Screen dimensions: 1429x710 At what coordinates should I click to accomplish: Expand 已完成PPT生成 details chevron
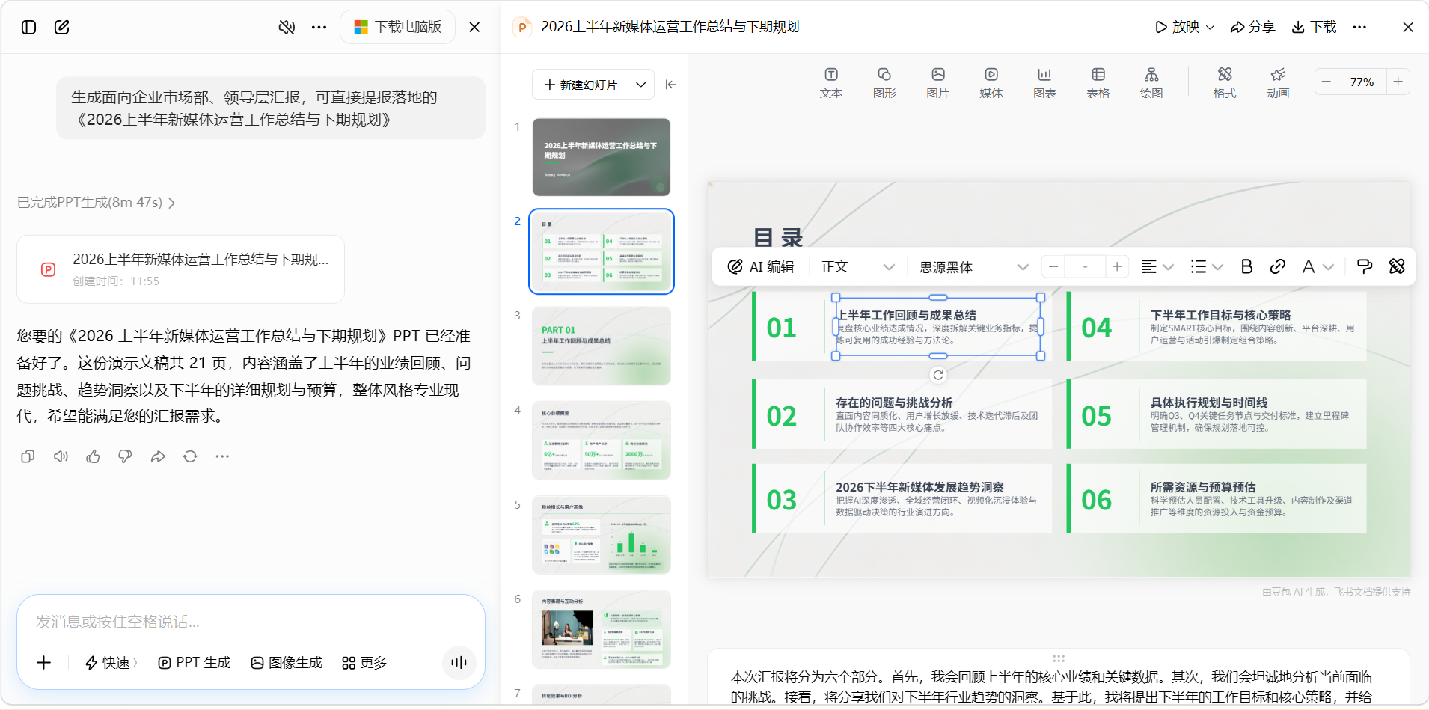171,203
